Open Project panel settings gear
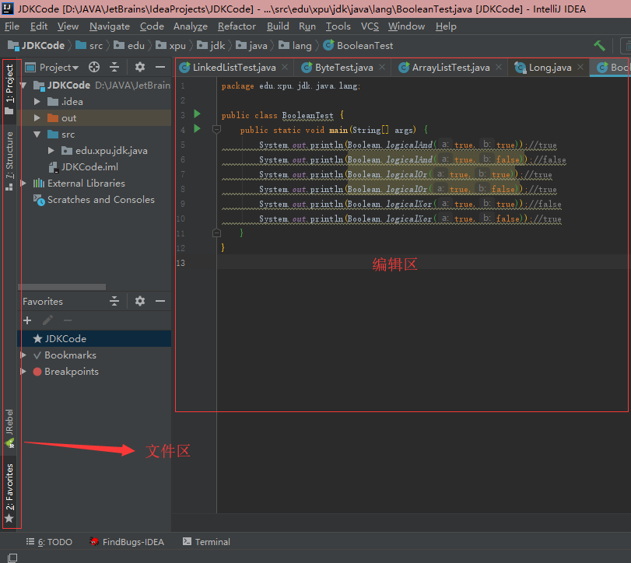This screenshot has width=631, height=563. tap(139, 67)
